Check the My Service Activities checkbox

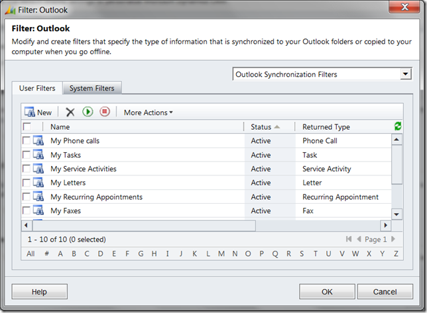[26, 169]
